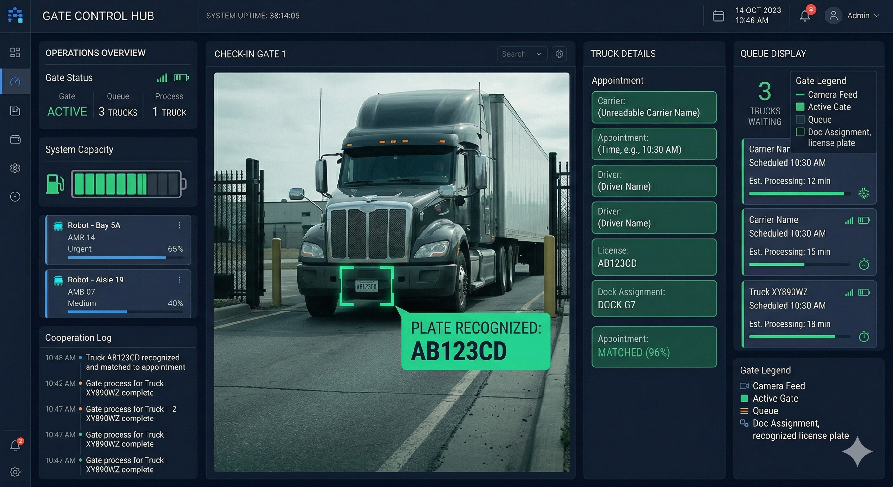This screenshot has height=487, width=893.
Task: Open Robot - Aisle 19 three-dot menu
Action: pos(179,280)
